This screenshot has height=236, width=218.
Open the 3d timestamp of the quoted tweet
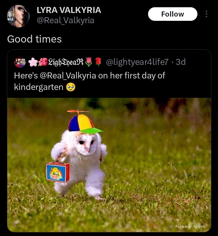(x=180, y=62)
